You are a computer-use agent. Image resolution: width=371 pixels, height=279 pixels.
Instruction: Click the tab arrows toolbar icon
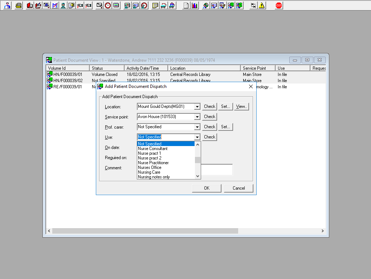pyautogui.click(x=253, y=5)
